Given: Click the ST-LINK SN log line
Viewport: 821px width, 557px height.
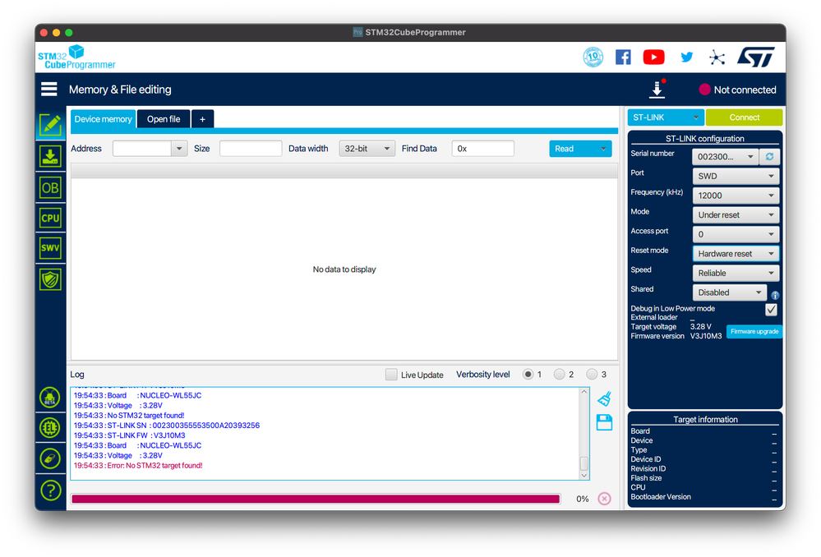Looking at the screenshot, I should click(167, 425).
